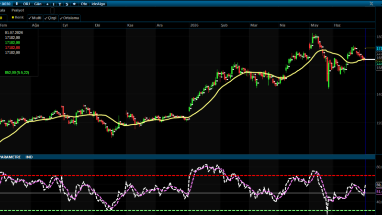
Task: Click the 'S' toolbar icon
Action: 67,4
